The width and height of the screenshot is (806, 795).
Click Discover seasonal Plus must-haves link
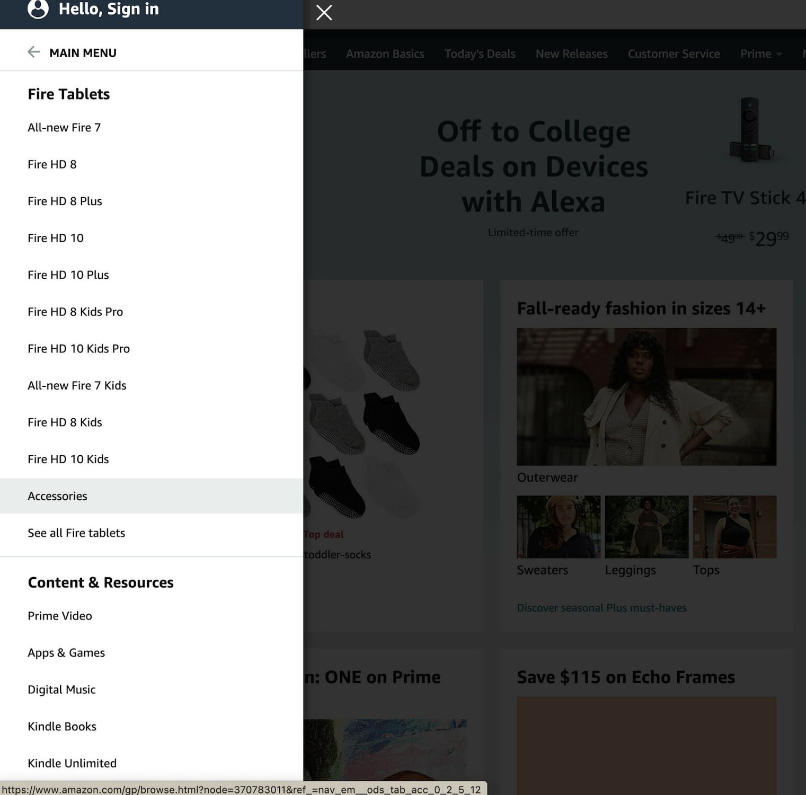pyautogui.click(x=601, y=608)
